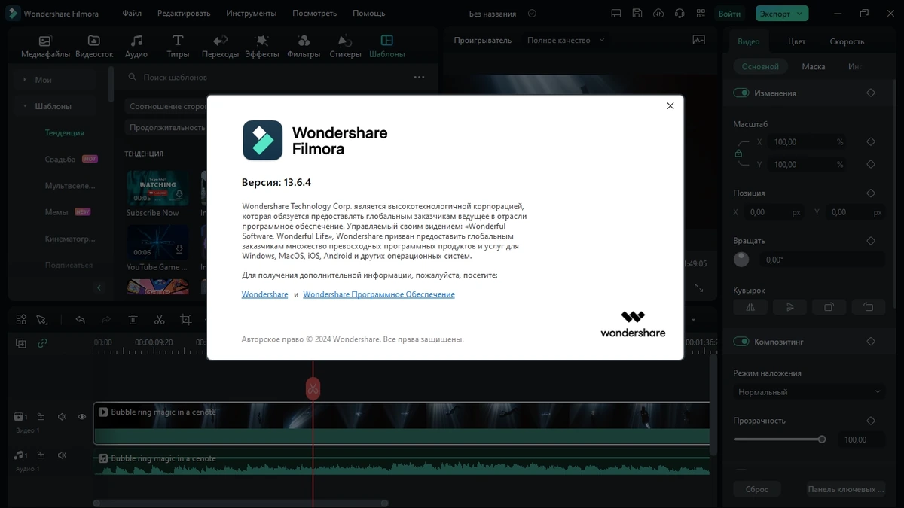
Task: Flip the clip horizontally
Action: [x=750, y=307]
